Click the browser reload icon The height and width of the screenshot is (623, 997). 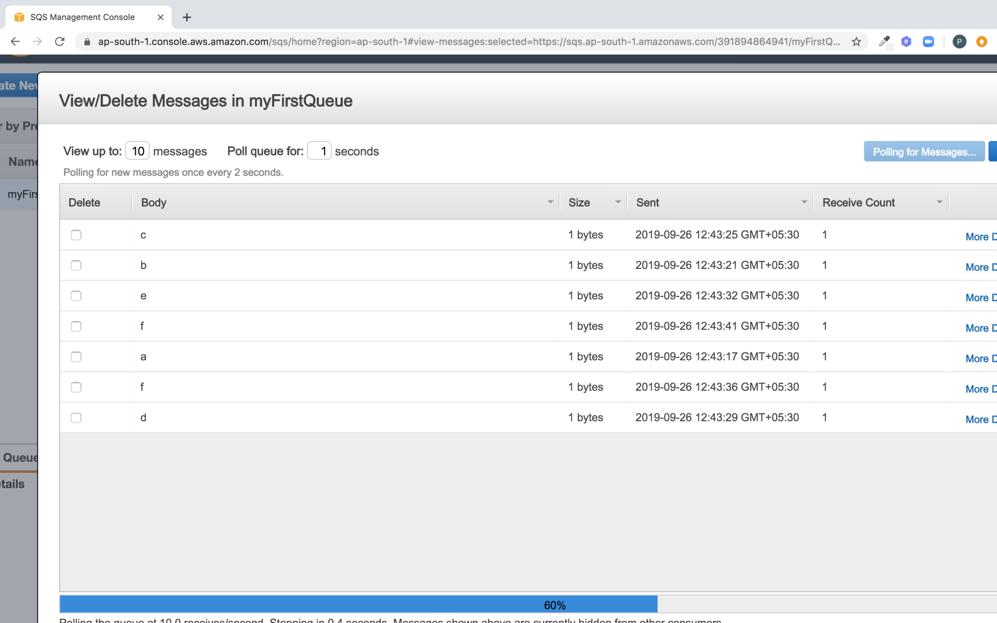coord(60,42)
